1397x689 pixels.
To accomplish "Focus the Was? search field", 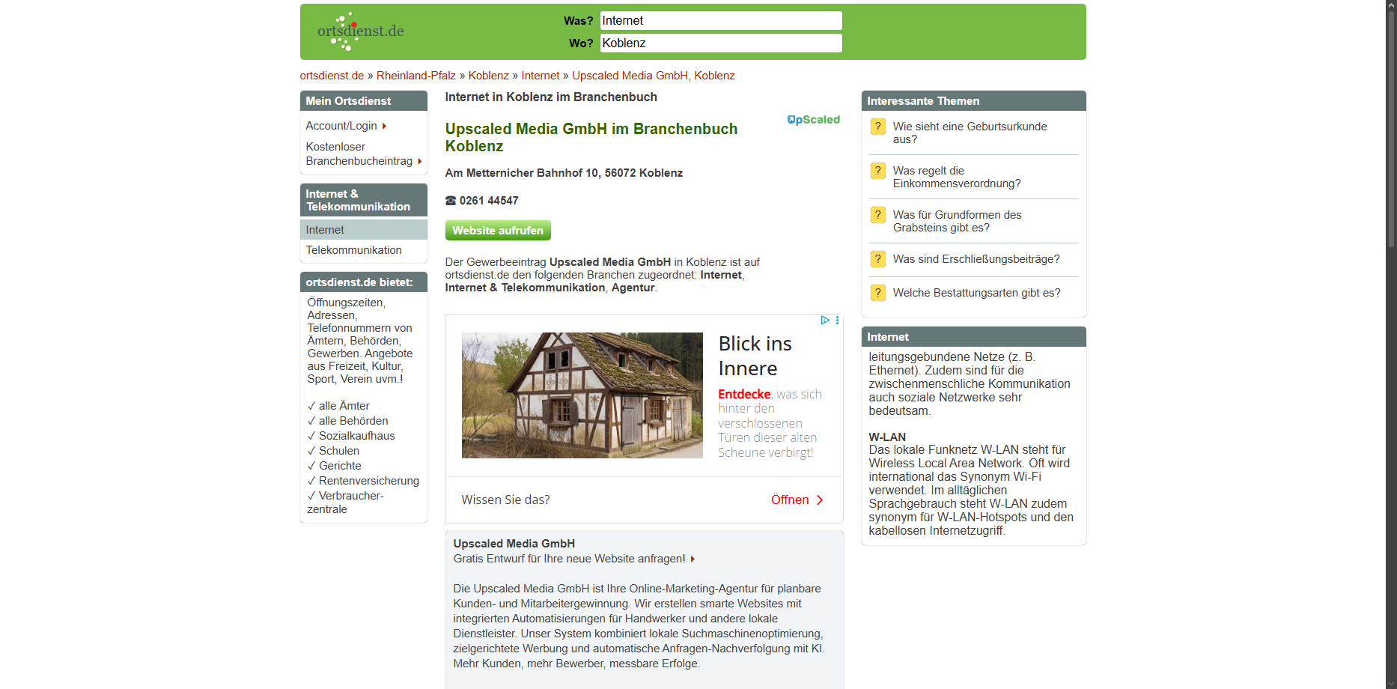I will tap(721, 21).
